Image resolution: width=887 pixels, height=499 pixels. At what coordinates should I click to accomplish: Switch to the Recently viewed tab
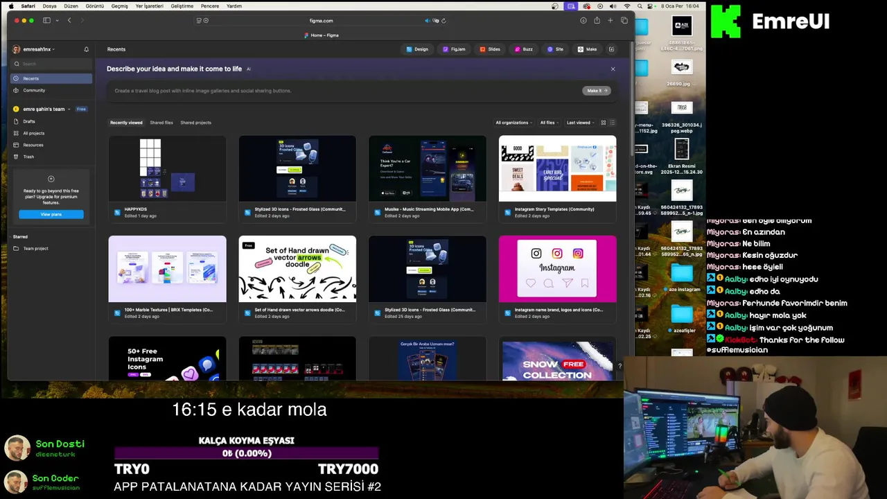coord(126,123)
